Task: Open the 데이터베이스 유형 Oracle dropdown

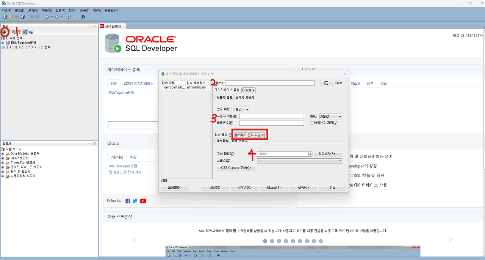Action: (x=249, y=90)
